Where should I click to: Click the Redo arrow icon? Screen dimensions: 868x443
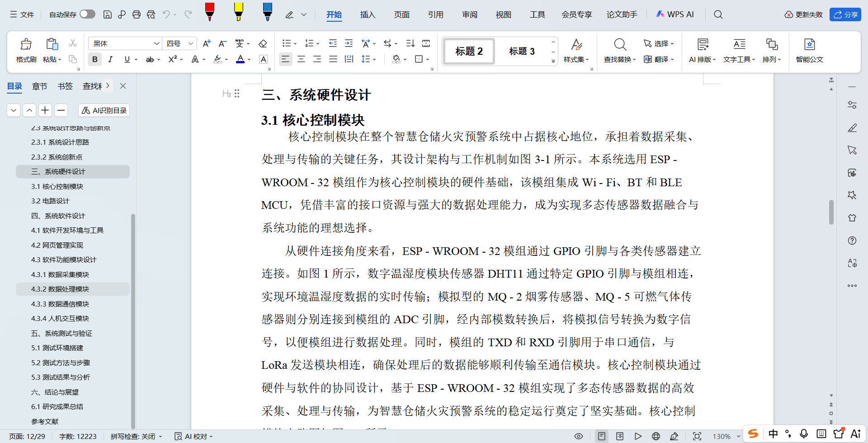click(188, 14)
